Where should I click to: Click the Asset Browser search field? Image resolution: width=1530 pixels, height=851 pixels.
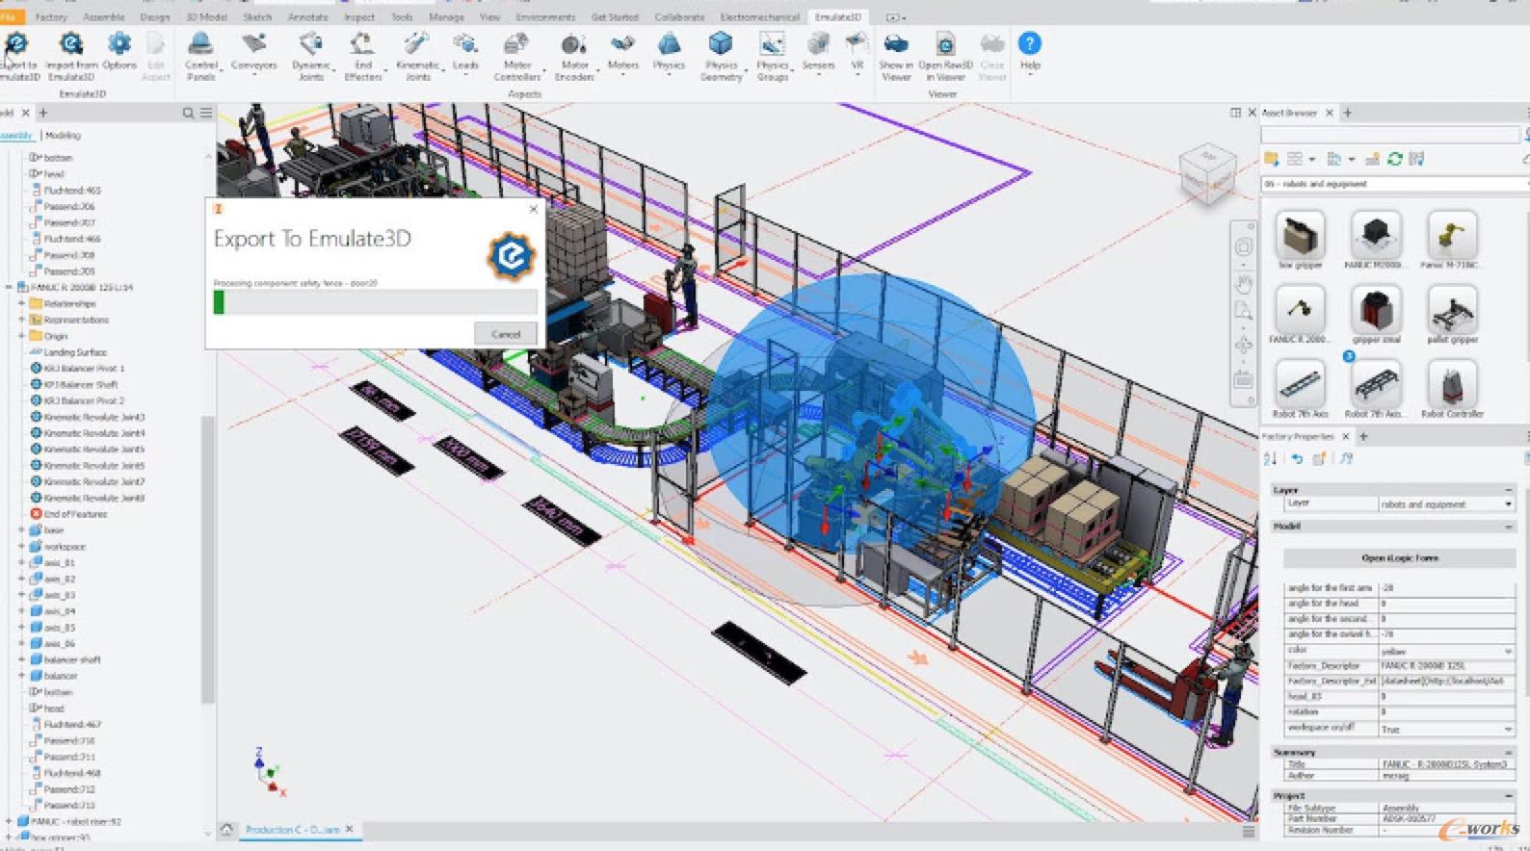(x=1391, y=135)
